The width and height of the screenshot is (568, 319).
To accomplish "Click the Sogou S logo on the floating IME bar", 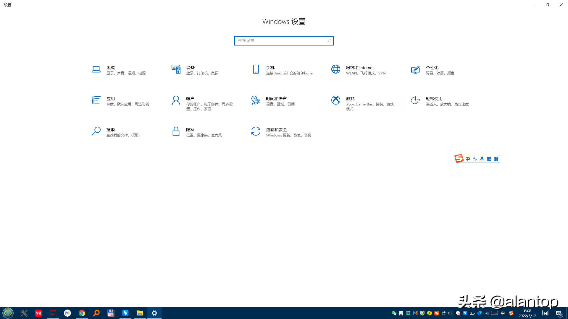I will [459, 159].
